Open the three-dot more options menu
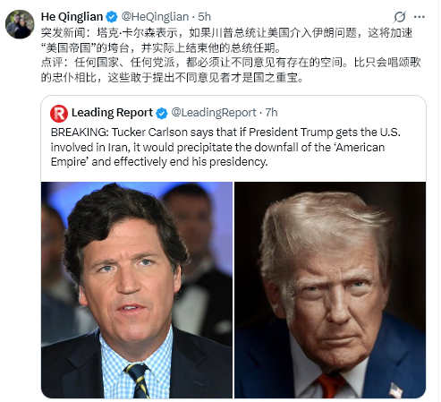441x402 pixels. coord(419,17)
